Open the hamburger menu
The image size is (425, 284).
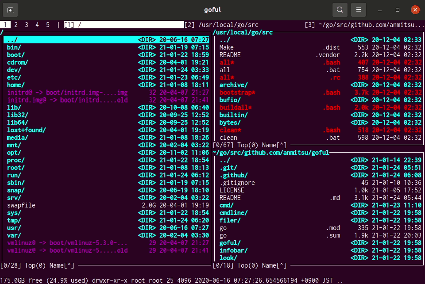[x=358, y=10]
